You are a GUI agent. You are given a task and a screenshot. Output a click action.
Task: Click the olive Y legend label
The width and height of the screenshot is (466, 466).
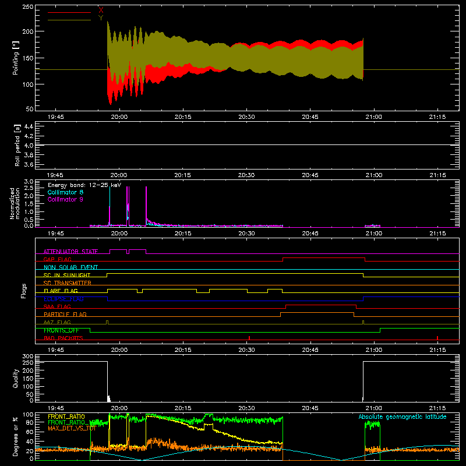pyautogui.click(x=101, y=18)
